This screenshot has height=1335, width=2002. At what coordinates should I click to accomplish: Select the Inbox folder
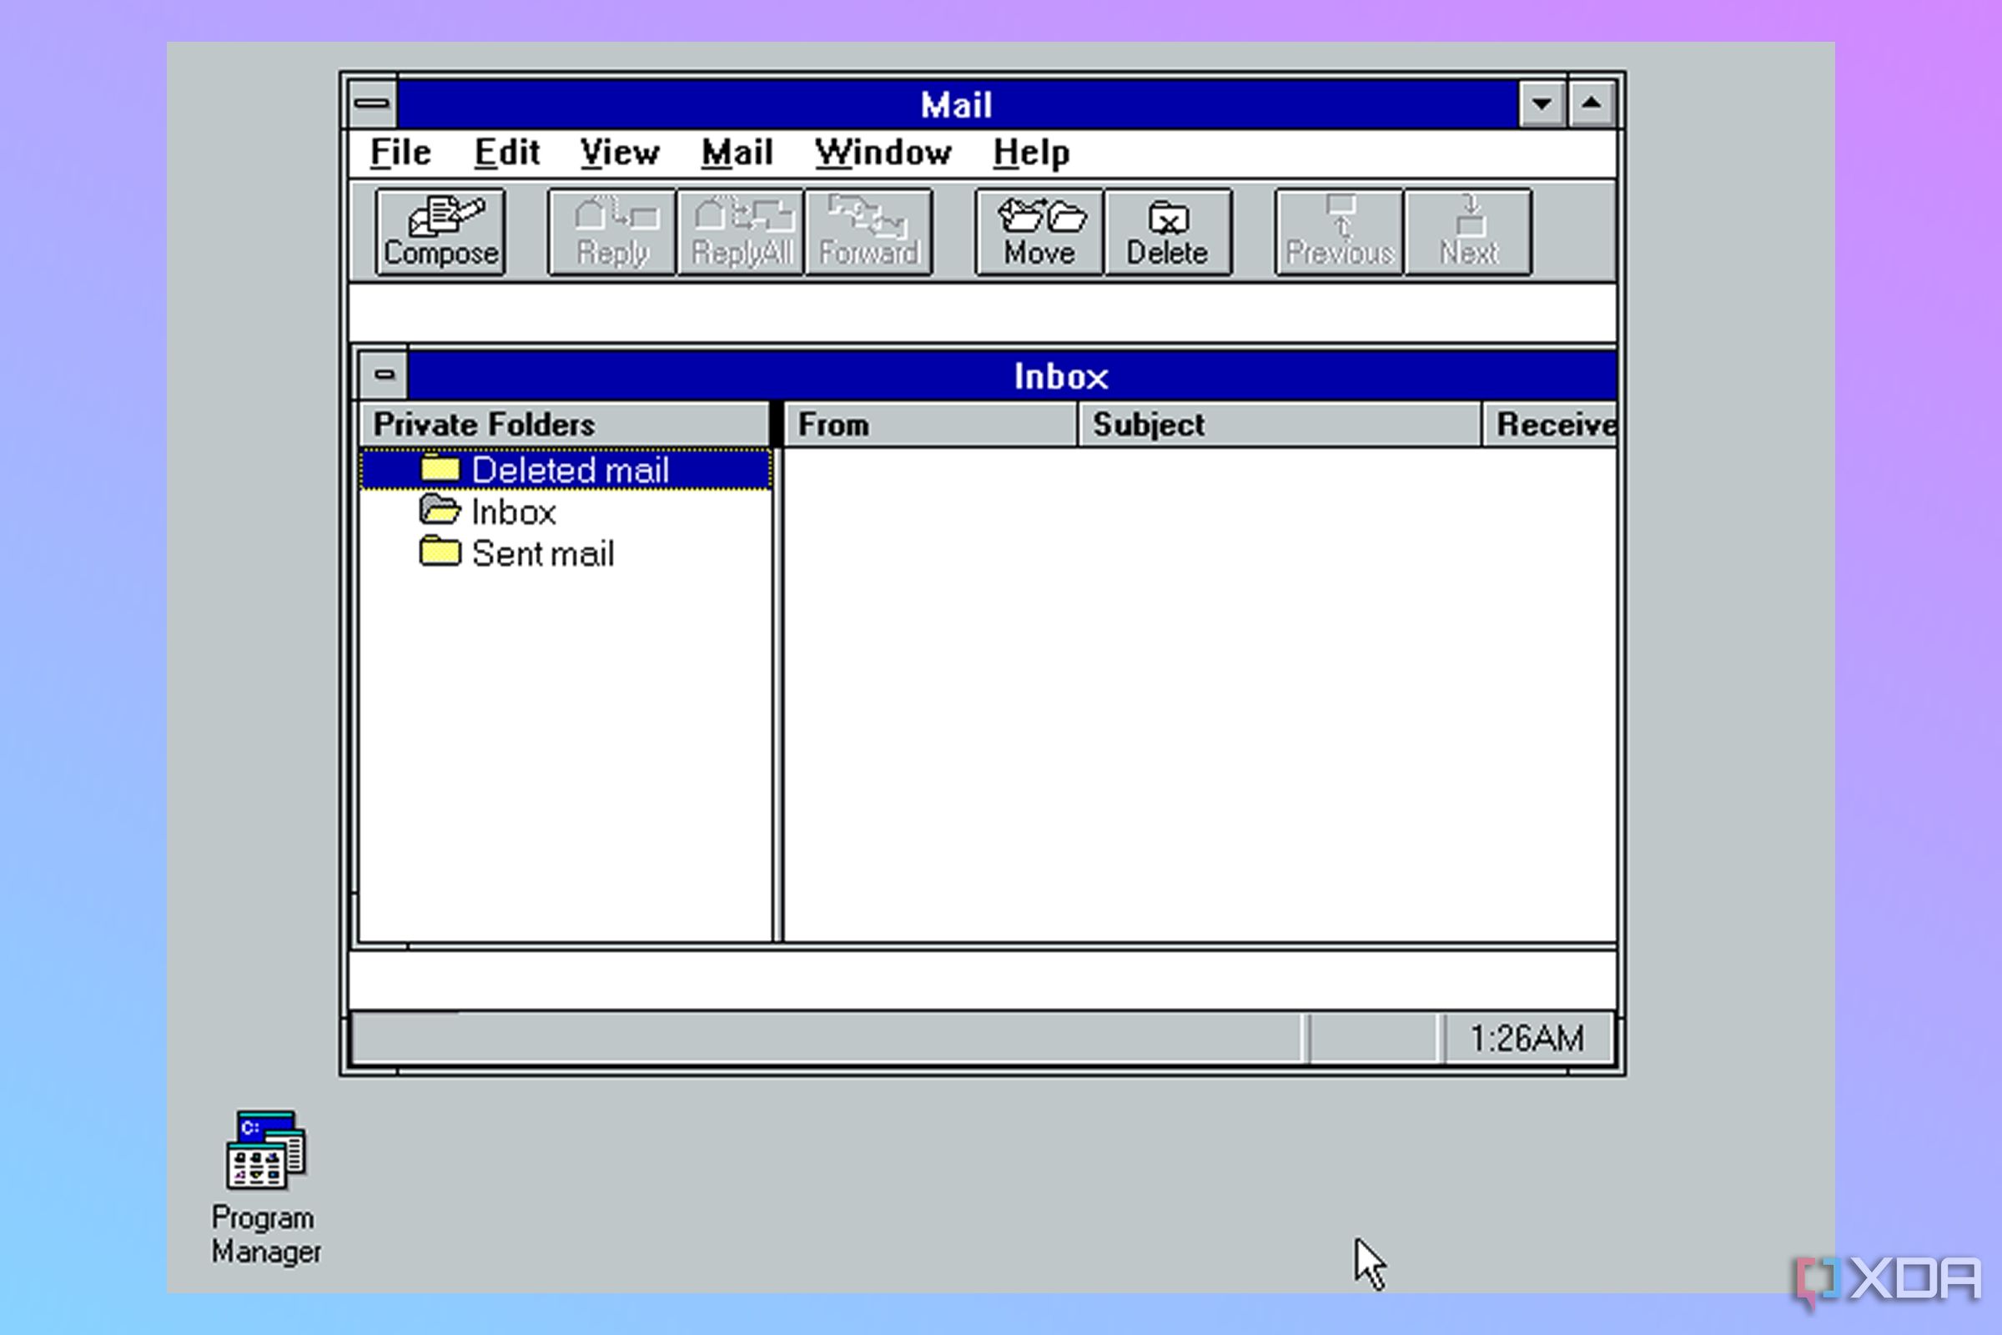pyautogui.click(x=511, y=511)
